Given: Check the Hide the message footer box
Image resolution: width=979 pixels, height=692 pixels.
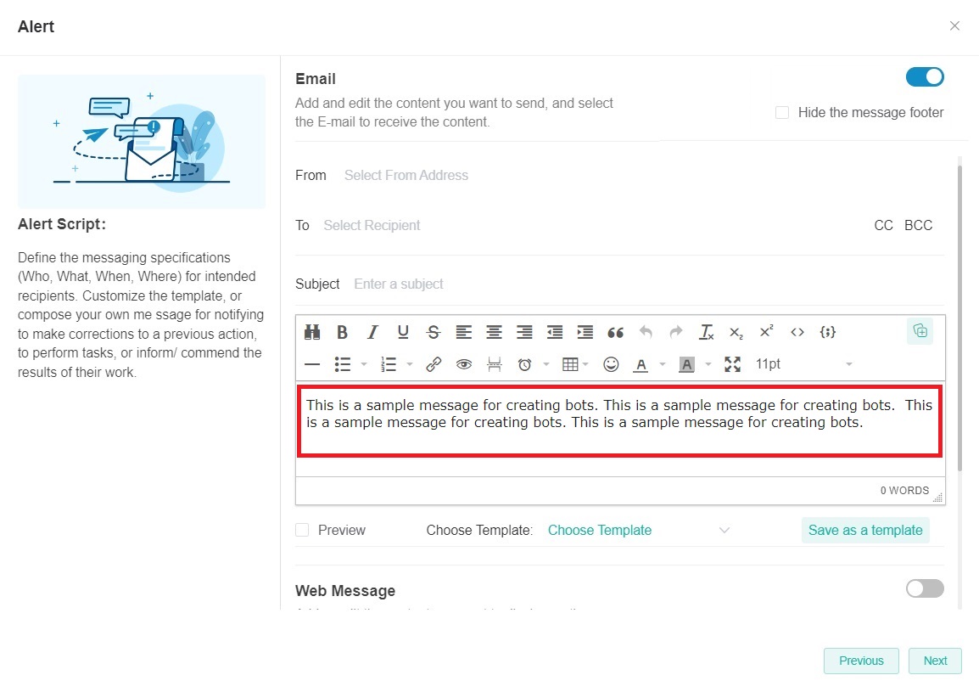Looking at the screenshot, I should coord(782,113).
